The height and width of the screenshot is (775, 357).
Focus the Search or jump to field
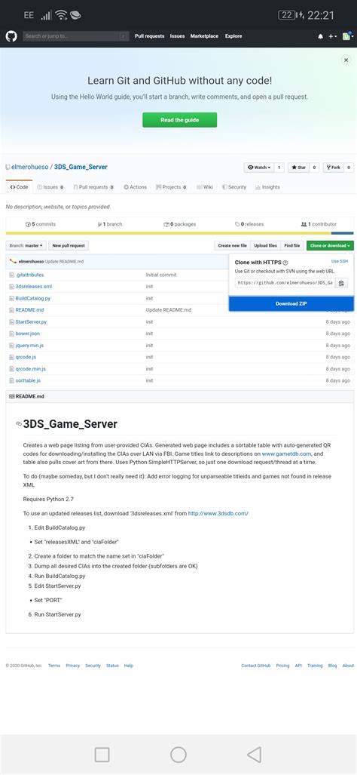click(76, 36)
